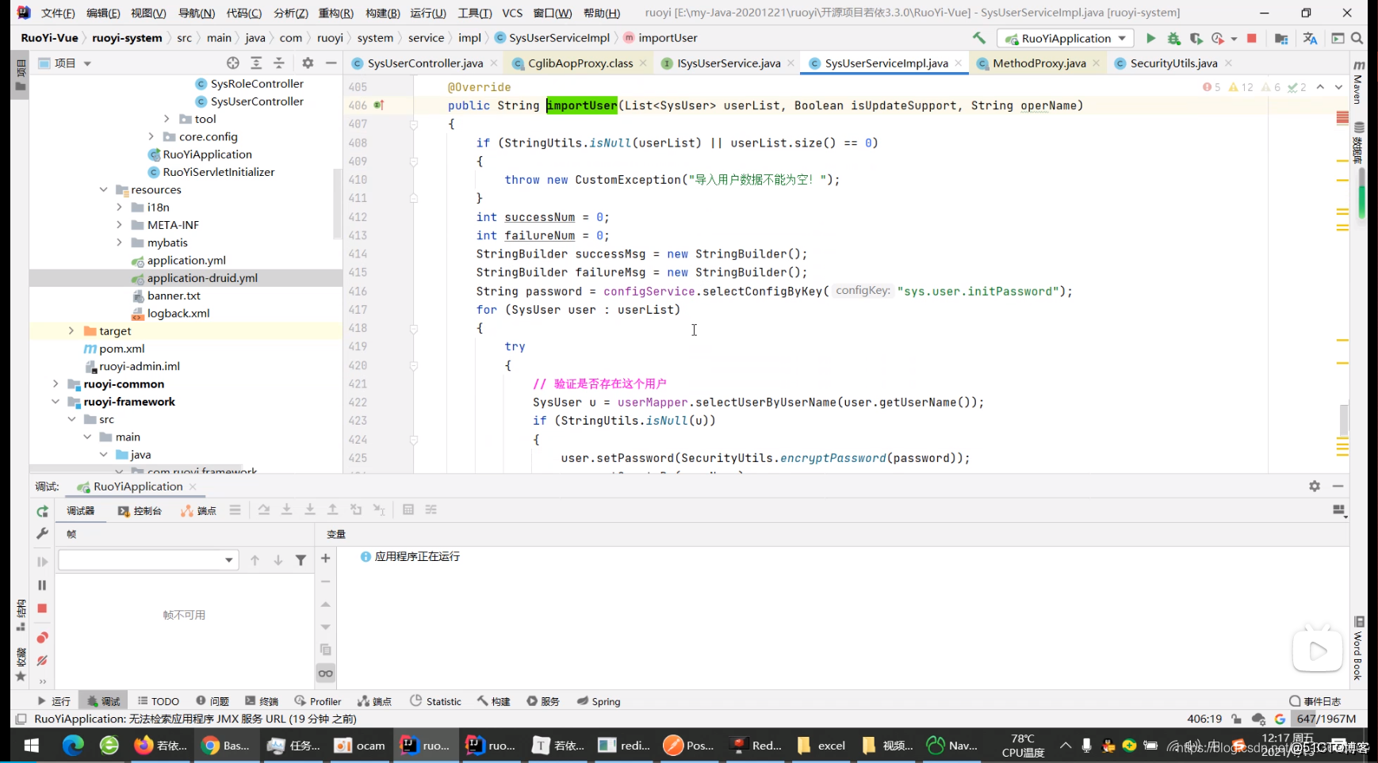Locate the current file using the crosshair icon
1378x763 pixels.
232,63
